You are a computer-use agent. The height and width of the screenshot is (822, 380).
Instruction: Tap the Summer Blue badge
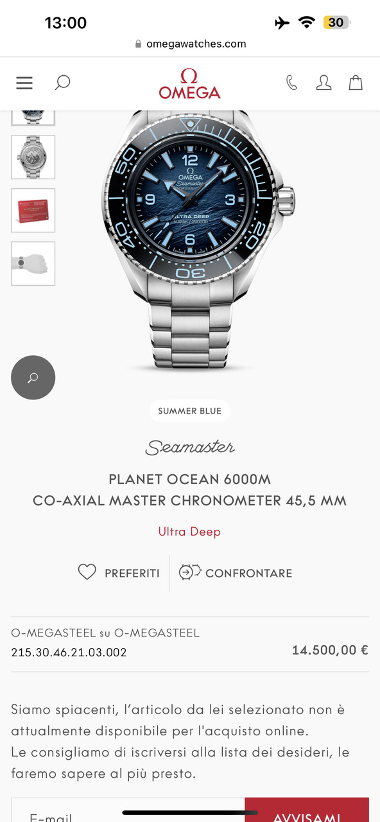point(190,411)
